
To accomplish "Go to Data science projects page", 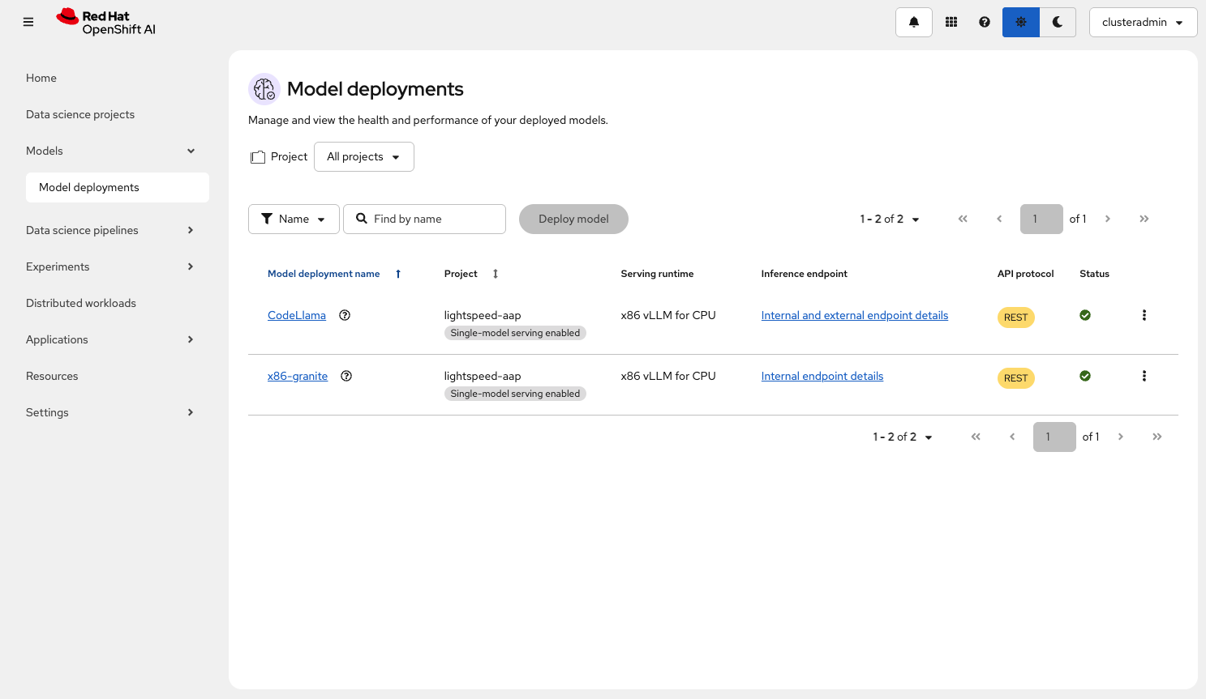I will click(80, 114).
